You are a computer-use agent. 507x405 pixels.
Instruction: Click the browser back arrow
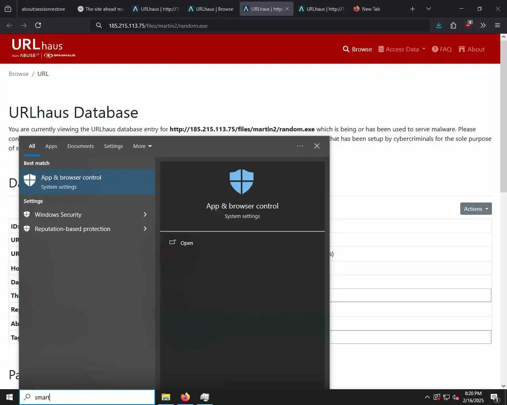click(10, 25)
